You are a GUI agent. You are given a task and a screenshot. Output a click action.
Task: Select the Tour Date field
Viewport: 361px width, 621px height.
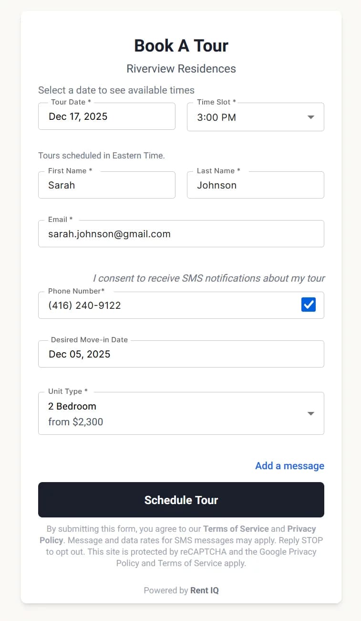pos(106,116)
